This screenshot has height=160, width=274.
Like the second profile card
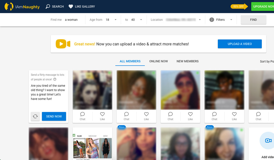pos(146,114)
